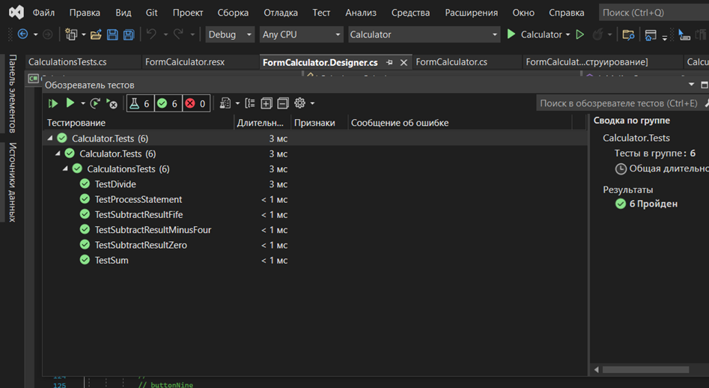Click the pointer selection tool icon in toolbar
Image resolution: width=709 pixels, height=388 pixels.
coord(684,34)
